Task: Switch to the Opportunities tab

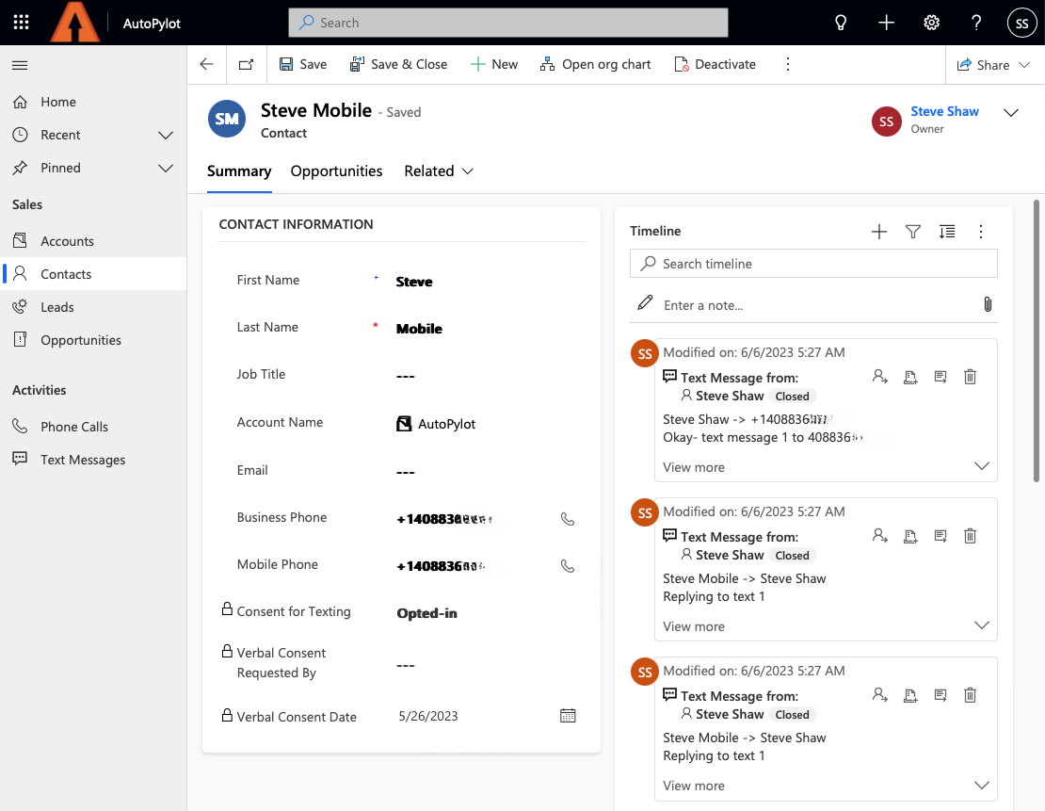Action: tap(336, 171)
